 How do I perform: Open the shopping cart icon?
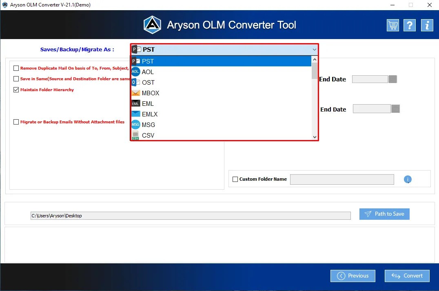click(x=392, y=25)
